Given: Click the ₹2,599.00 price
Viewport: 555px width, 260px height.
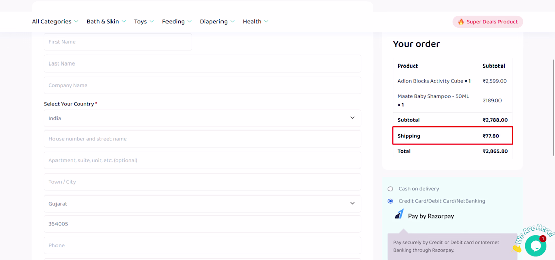Looking at the screenshot, I should (x=494, y=81).
